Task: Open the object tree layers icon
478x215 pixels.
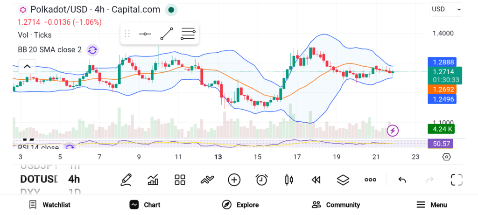Action: (x=343, y=180)
